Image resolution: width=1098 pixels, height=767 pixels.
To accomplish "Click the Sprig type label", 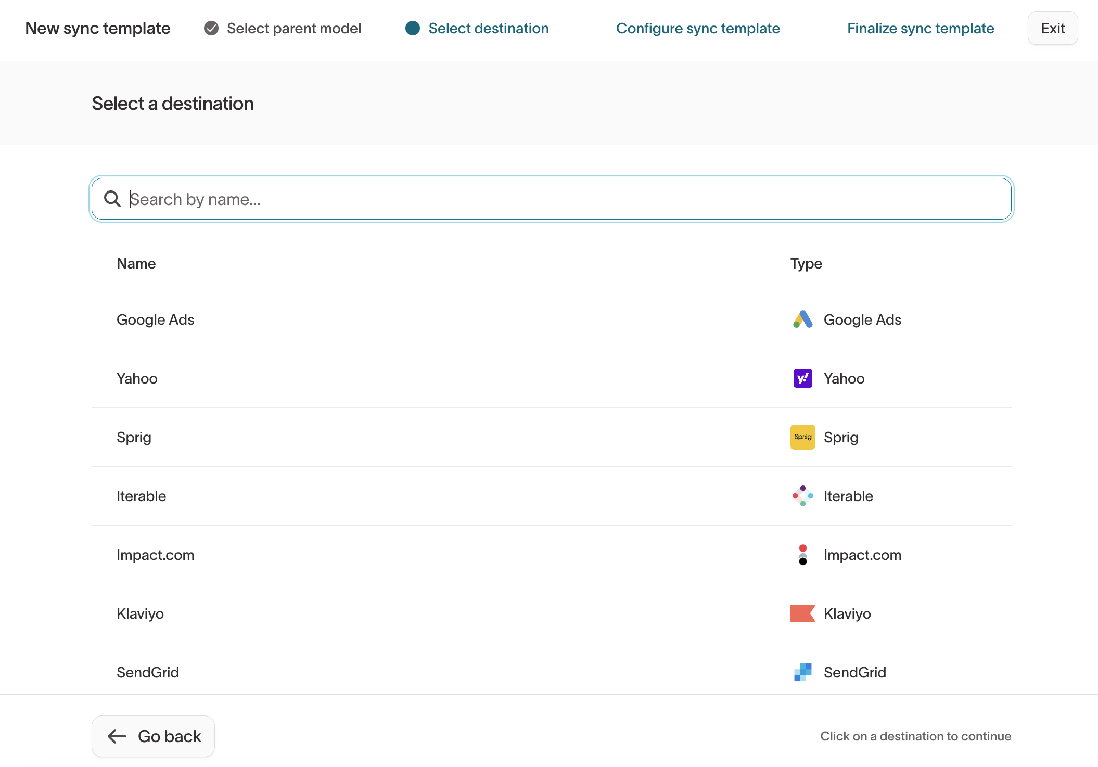I will tap(841, 437).
